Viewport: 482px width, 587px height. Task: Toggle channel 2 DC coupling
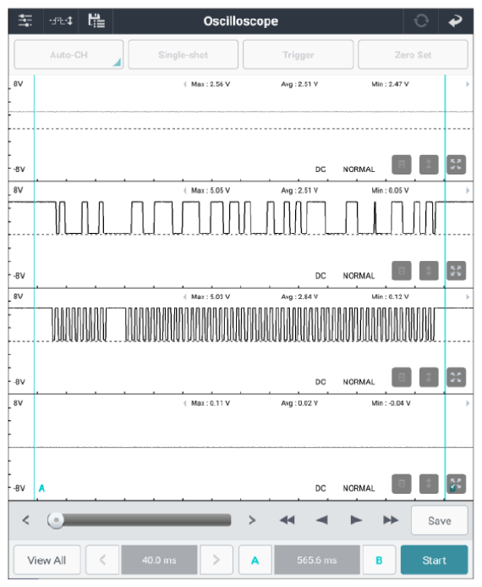(320, 275)
